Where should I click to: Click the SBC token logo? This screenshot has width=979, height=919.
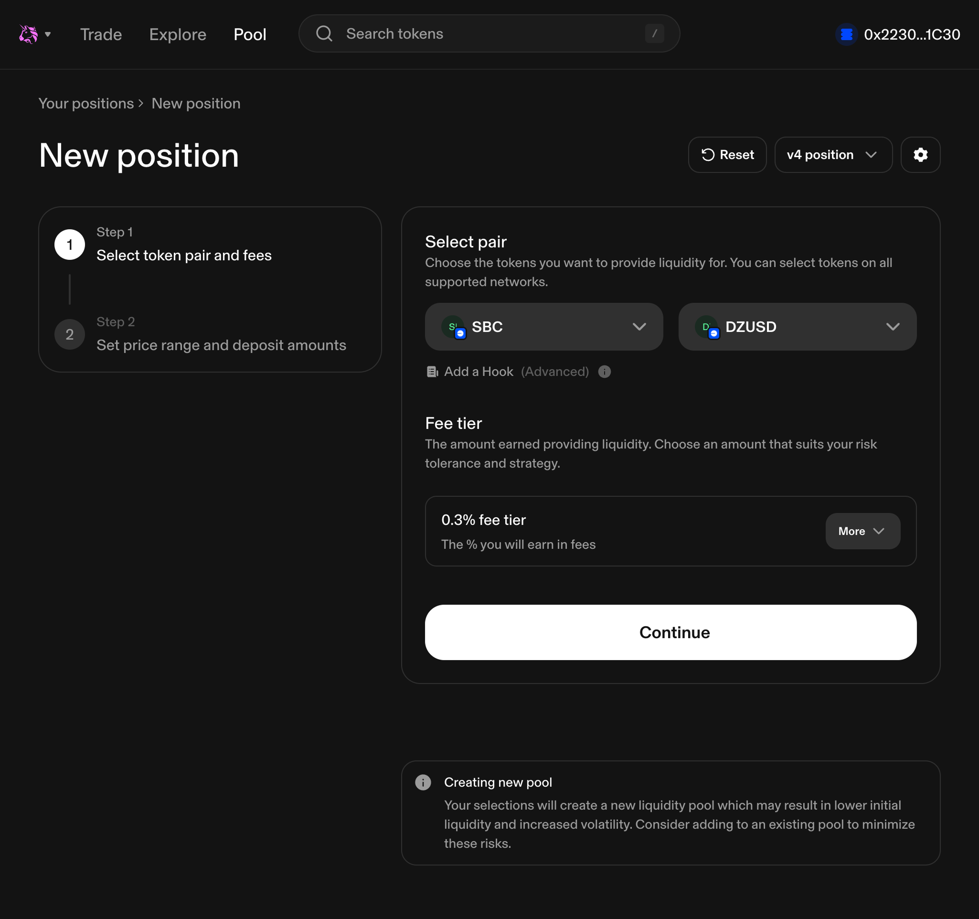coord(453,327)
